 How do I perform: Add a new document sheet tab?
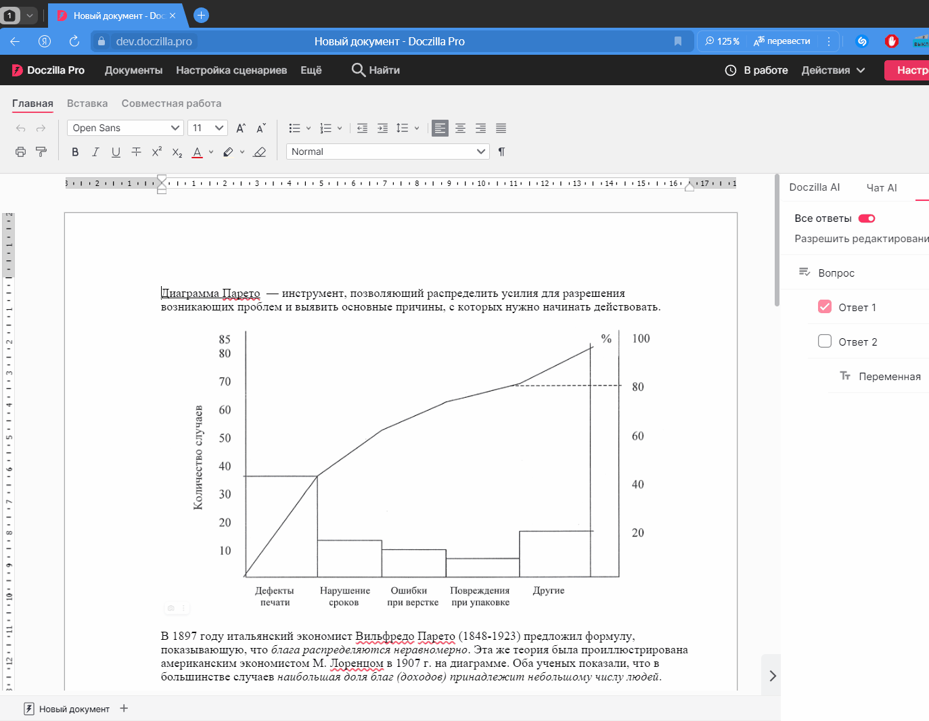tap(124, 708)
